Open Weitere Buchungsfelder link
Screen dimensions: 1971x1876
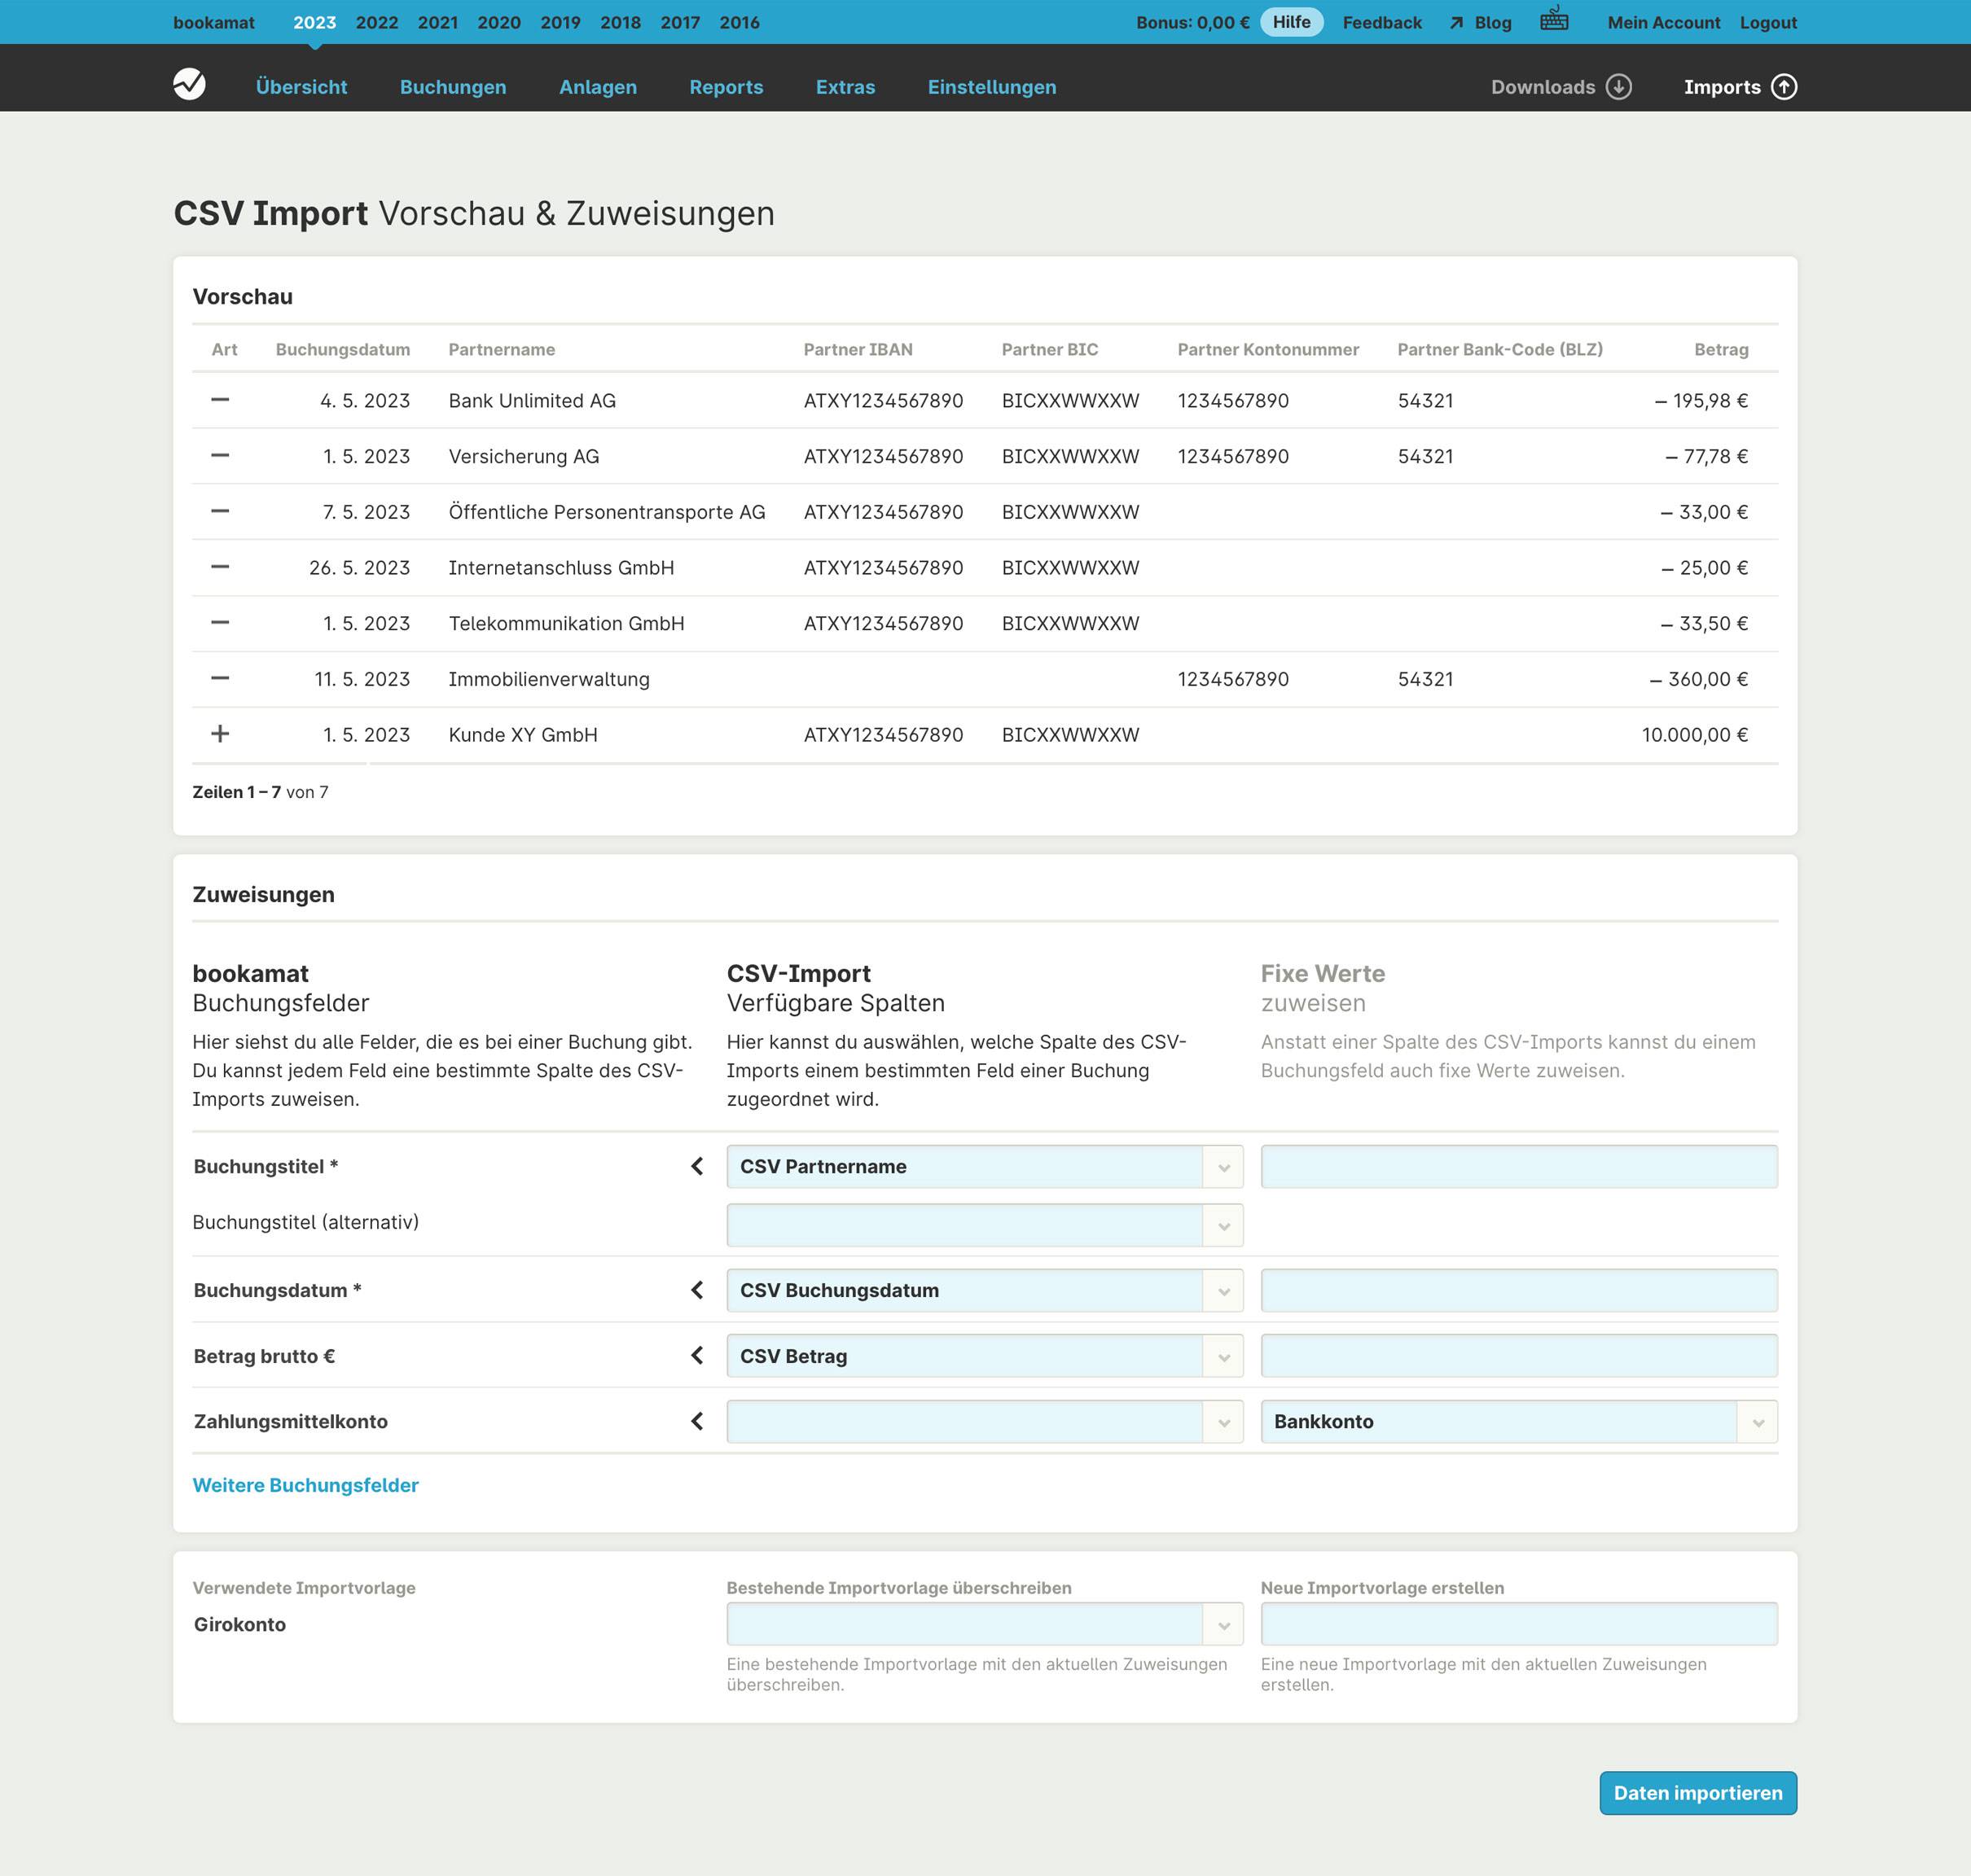[x=305, y=1485]
